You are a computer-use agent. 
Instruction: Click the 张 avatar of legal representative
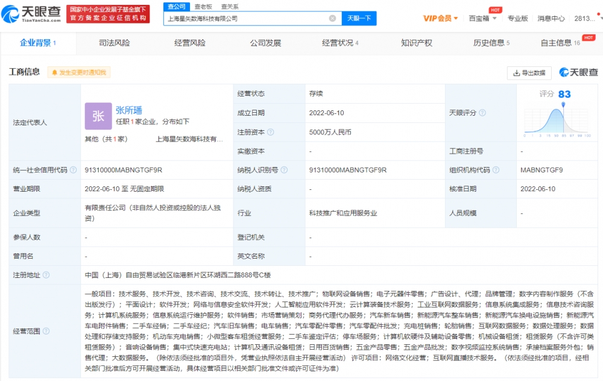click(98, 116)
